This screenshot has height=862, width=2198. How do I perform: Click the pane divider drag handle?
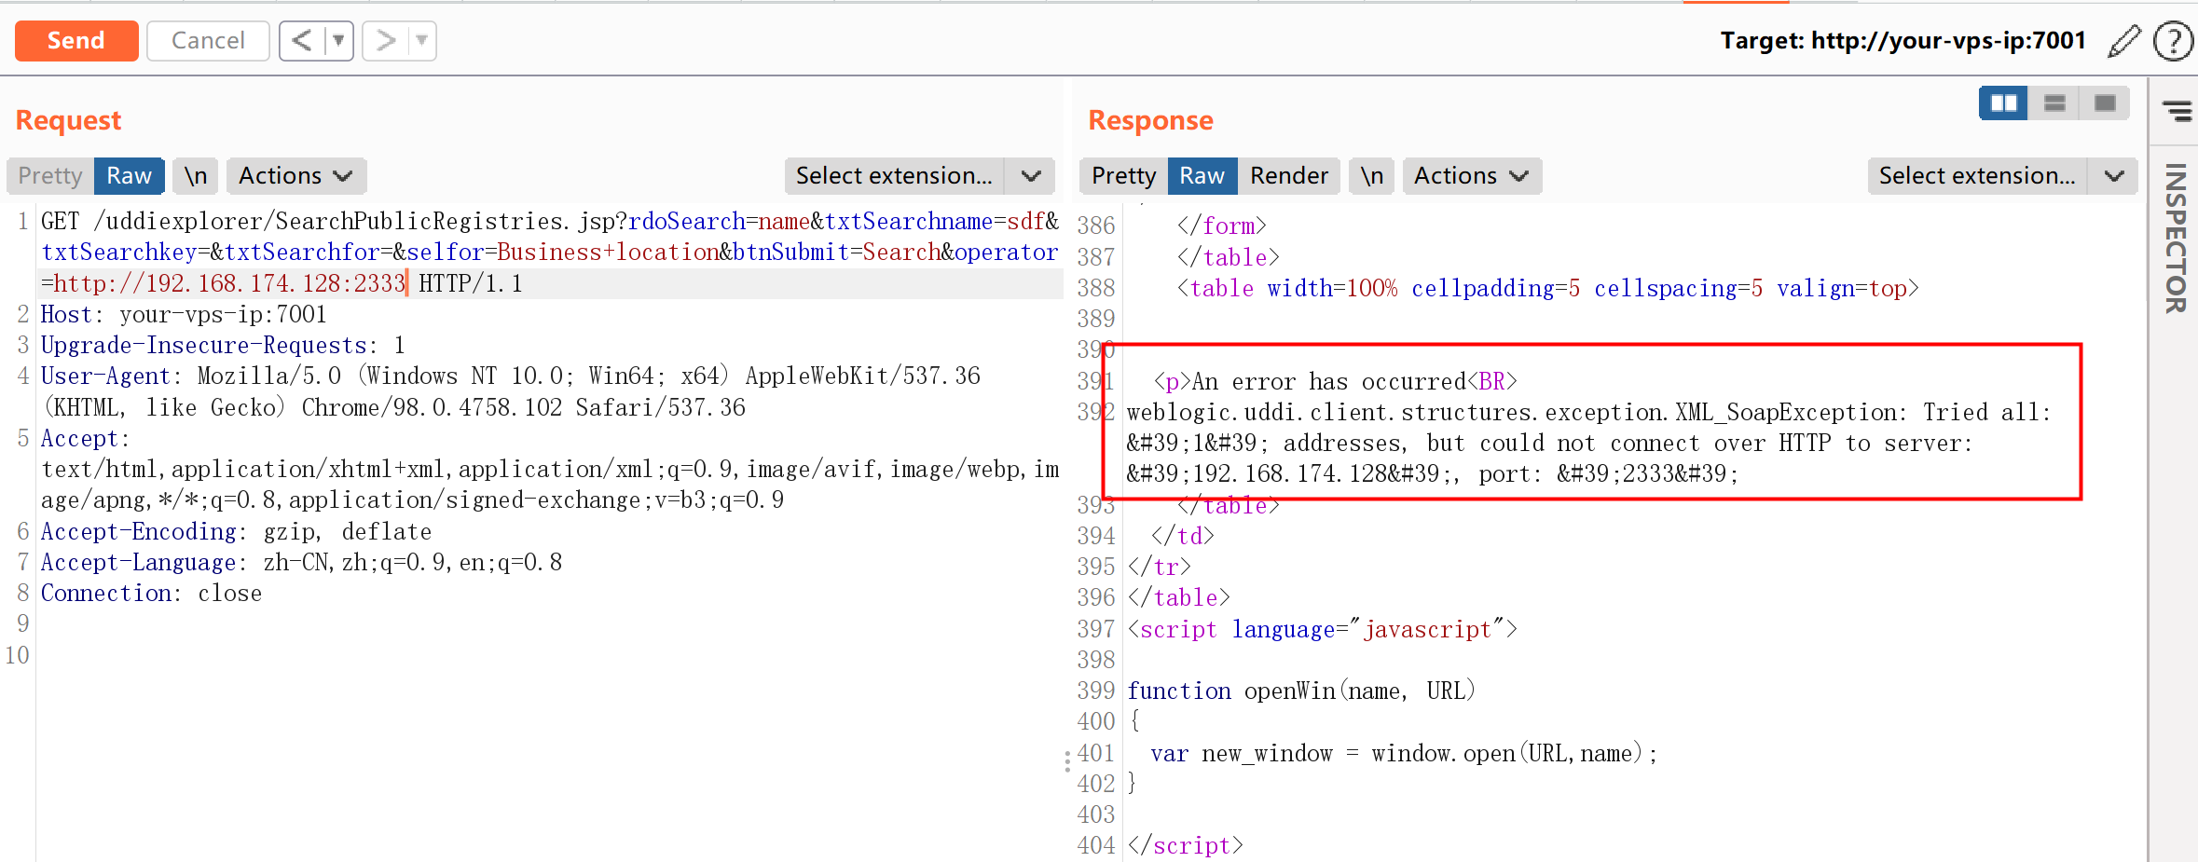point(1067,761)
